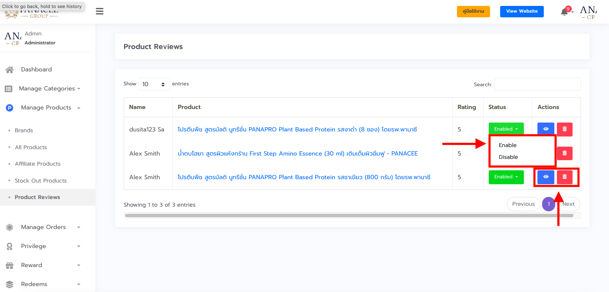The height and width of the screenshot is (292, 609).
Task: Click the horizontal table scrollbar
Action: (x=349, y=216)
